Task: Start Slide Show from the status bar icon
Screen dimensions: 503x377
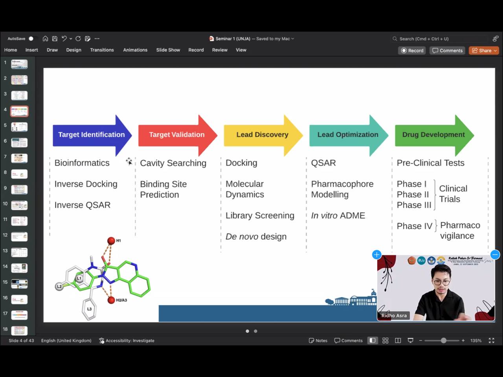Action: [x=410, y=340]
